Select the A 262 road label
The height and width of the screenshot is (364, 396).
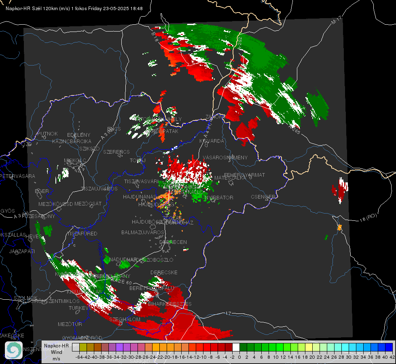(x=240, y=42)
